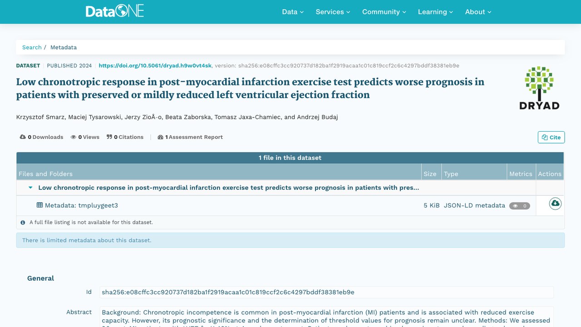Click the citations quote icon
The width and height of the screenshot is (581, 327).
(x=109, y=137)
